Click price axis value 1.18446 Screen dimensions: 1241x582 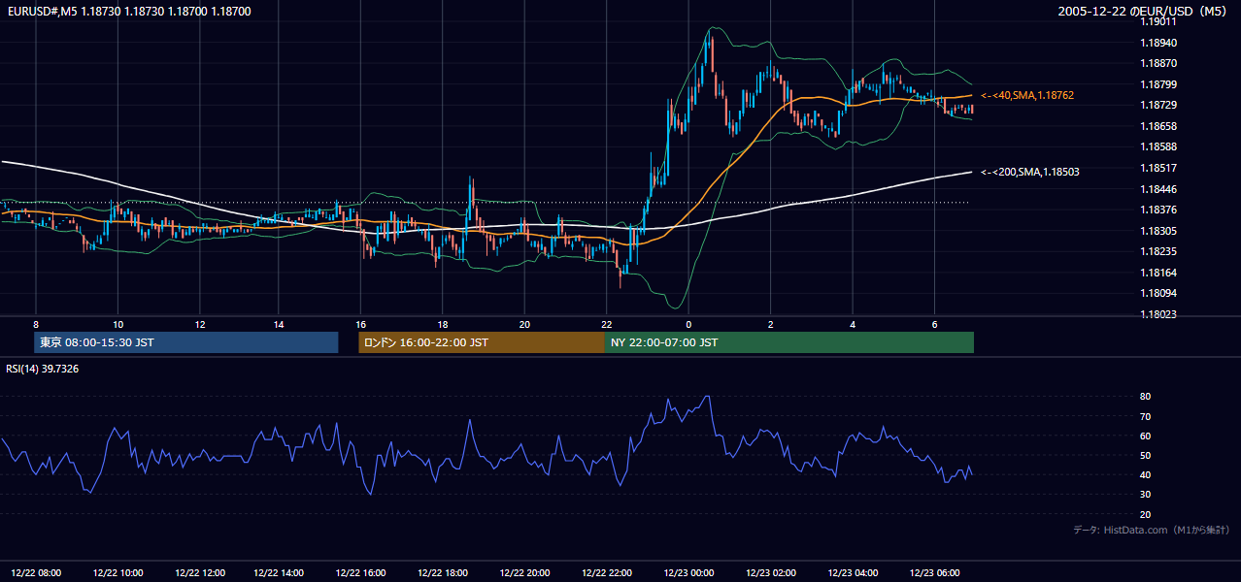point(1159,189)
